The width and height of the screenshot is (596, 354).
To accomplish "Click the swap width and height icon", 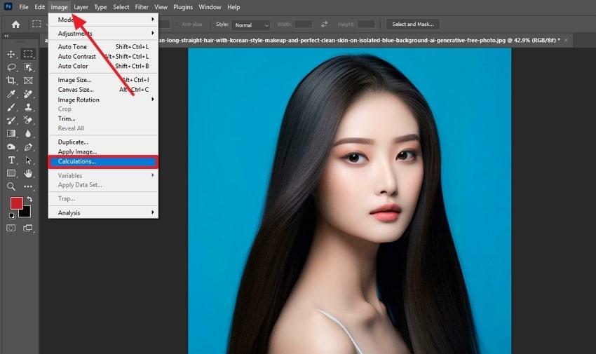I will (x=324, y=25).
